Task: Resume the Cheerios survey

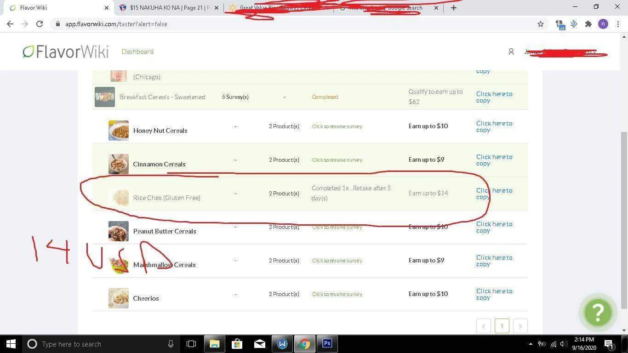Action: tap(337, 294)
